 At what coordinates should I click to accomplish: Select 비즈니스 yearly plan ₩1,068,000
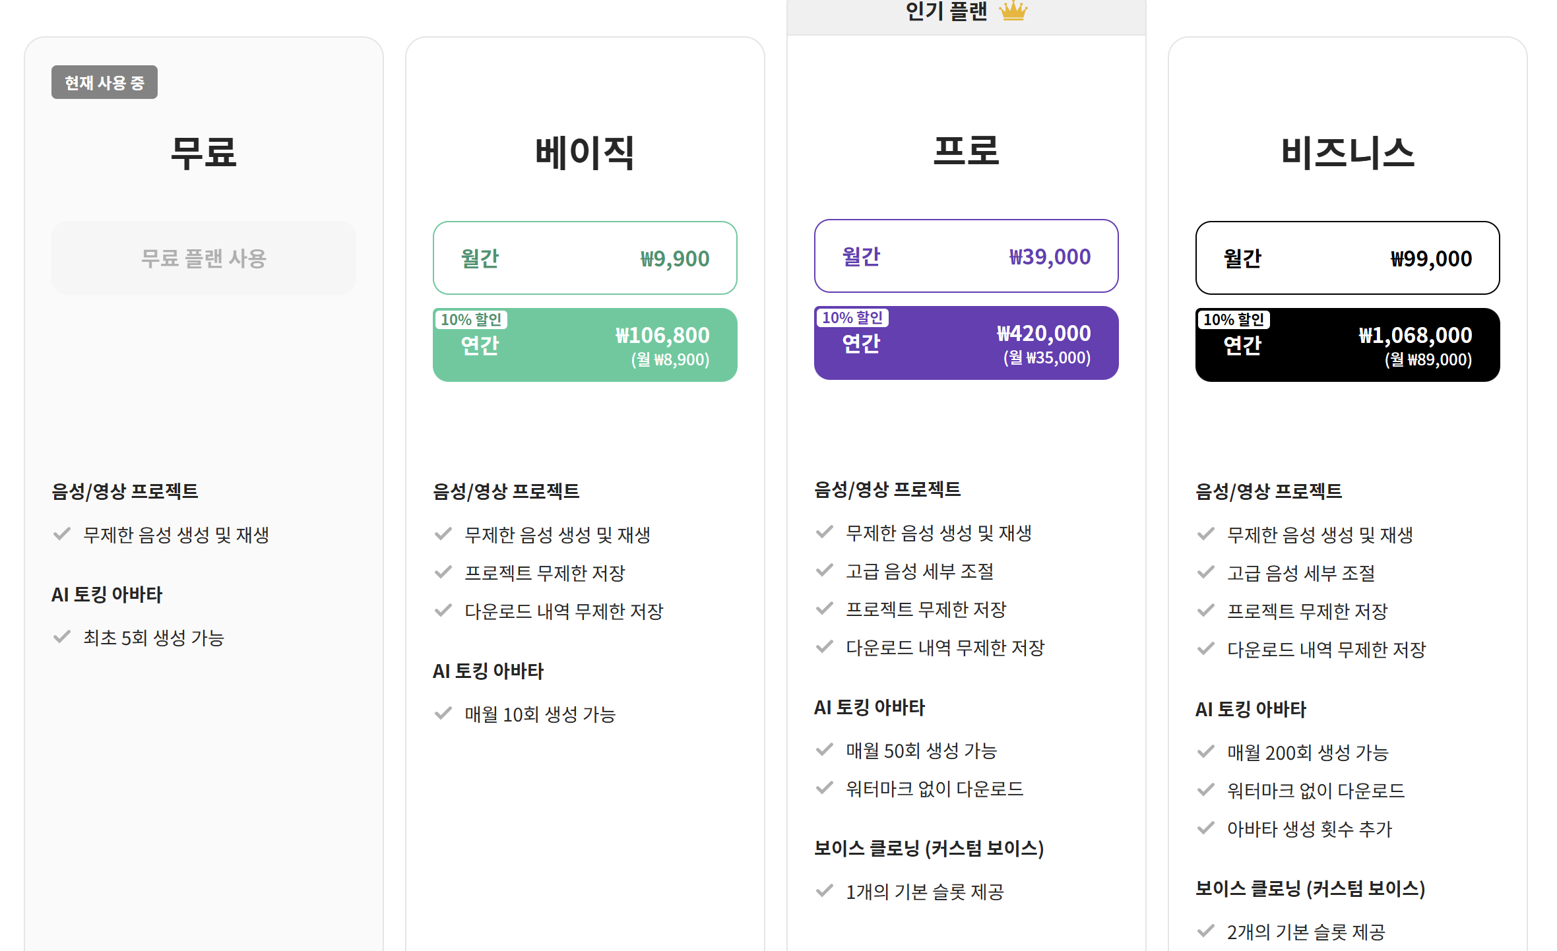point(1348,345)
